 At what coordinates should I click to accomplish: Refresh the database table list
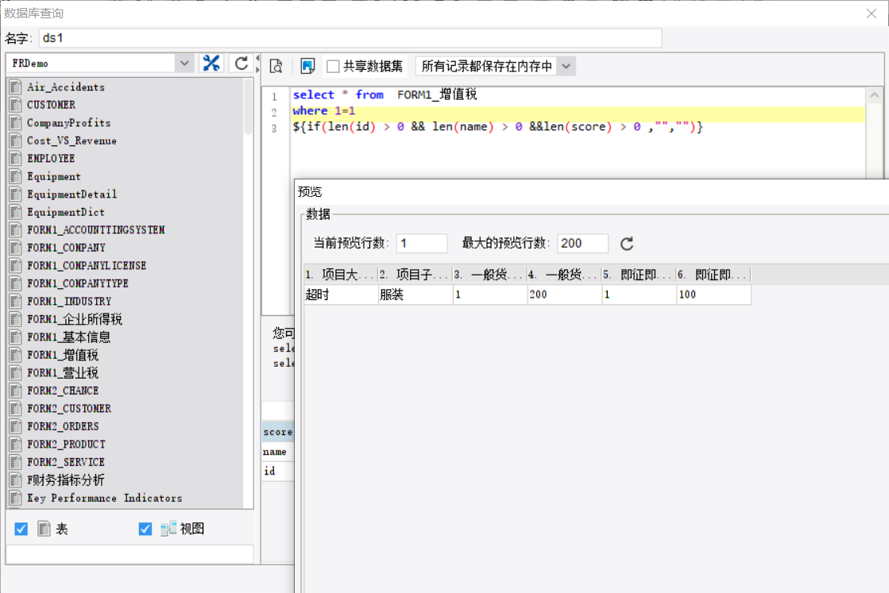pos(239,64)
